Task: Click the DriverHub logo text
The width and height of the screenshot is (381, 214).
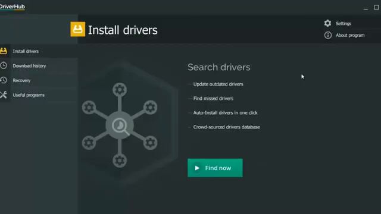Action: tap(12, 7)
